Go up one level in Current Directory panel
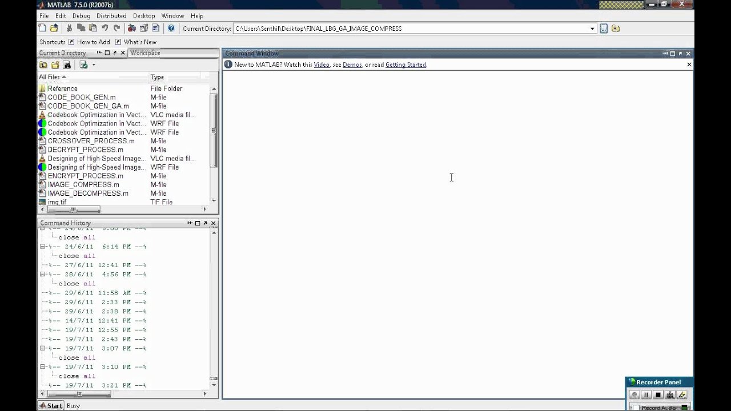 [43, 65]
